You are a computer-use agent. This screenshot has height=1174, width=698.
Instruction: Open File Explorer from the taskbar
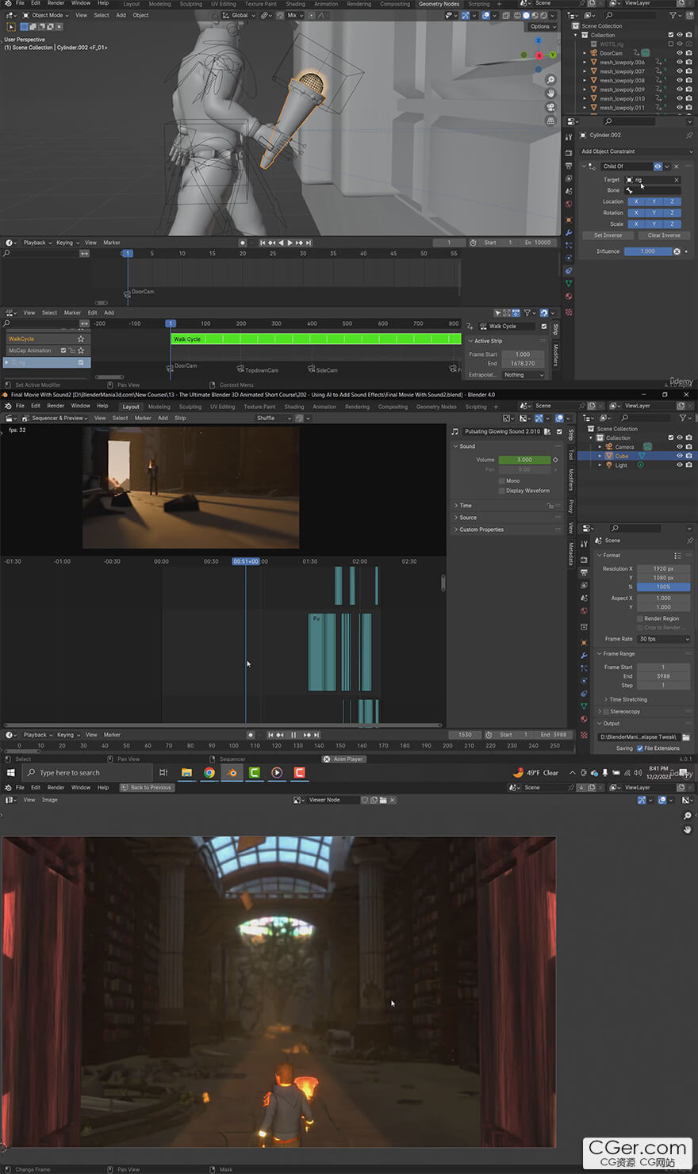tap(186, 772)
